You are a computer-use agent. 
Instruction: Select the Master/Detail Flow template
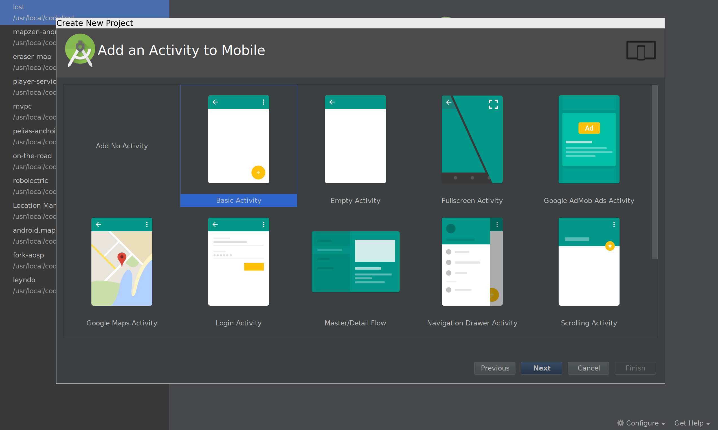coord(355,261)
